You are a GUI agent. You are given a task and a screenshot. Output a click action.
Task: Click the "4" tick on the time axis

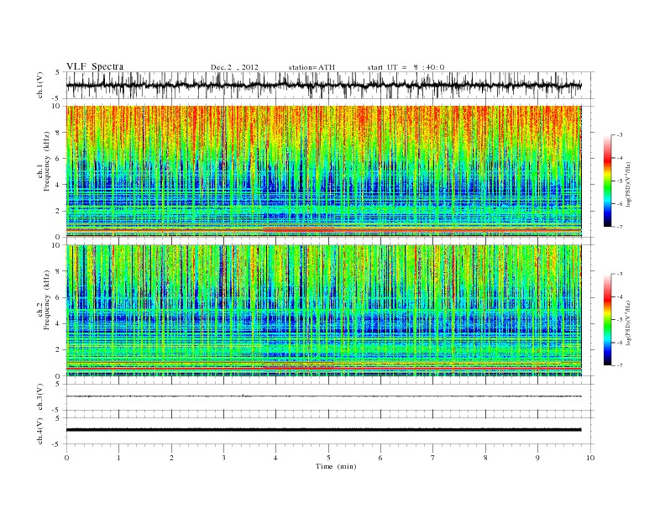(276, 458)
